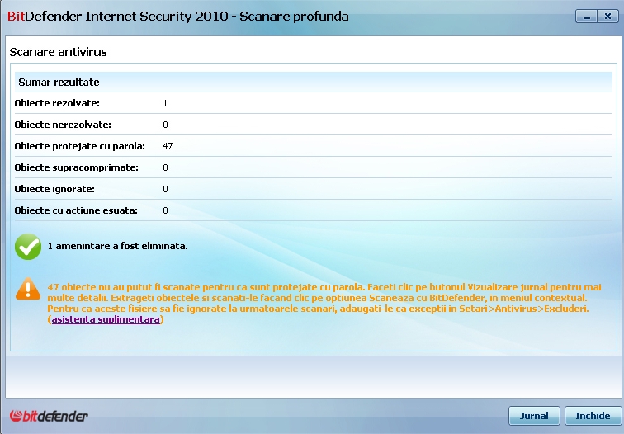624x434 pixels.
Task: Minimize the BitDefender scan window
Action: pyautogui.click(x=586, y=17)
